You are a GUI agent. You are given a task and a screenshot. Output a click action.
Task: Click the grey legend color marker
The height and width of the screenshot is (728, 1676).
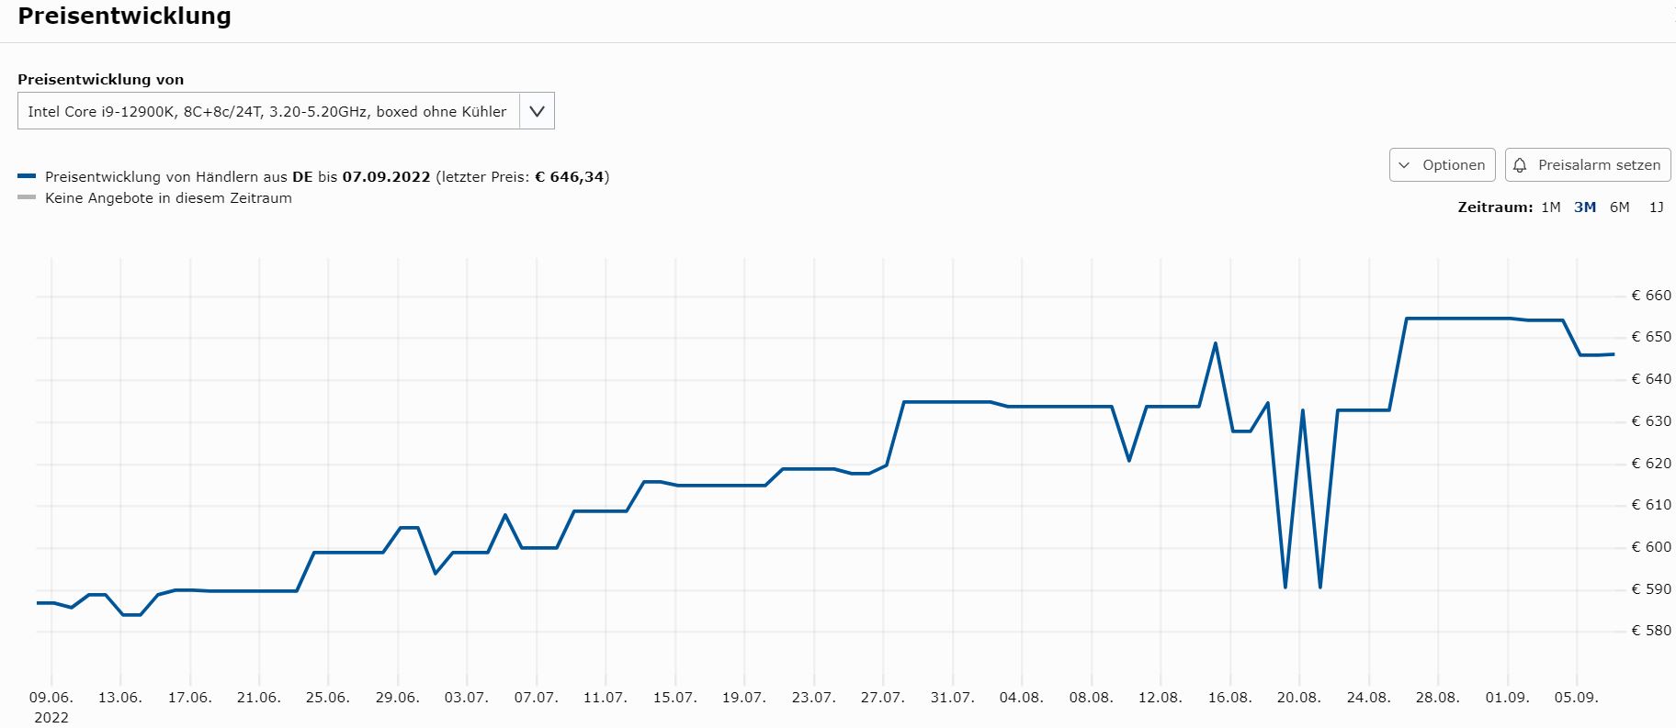[x=27, y=197]
